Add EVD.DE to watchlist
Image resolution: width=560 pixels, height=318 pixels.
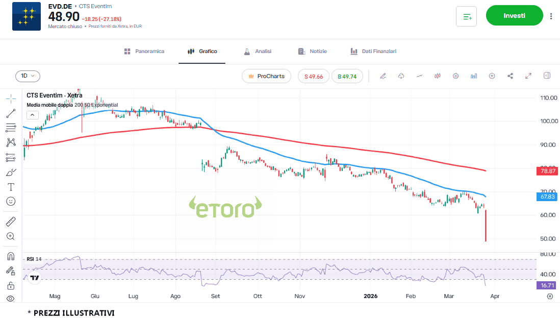[x=466, y=16]
